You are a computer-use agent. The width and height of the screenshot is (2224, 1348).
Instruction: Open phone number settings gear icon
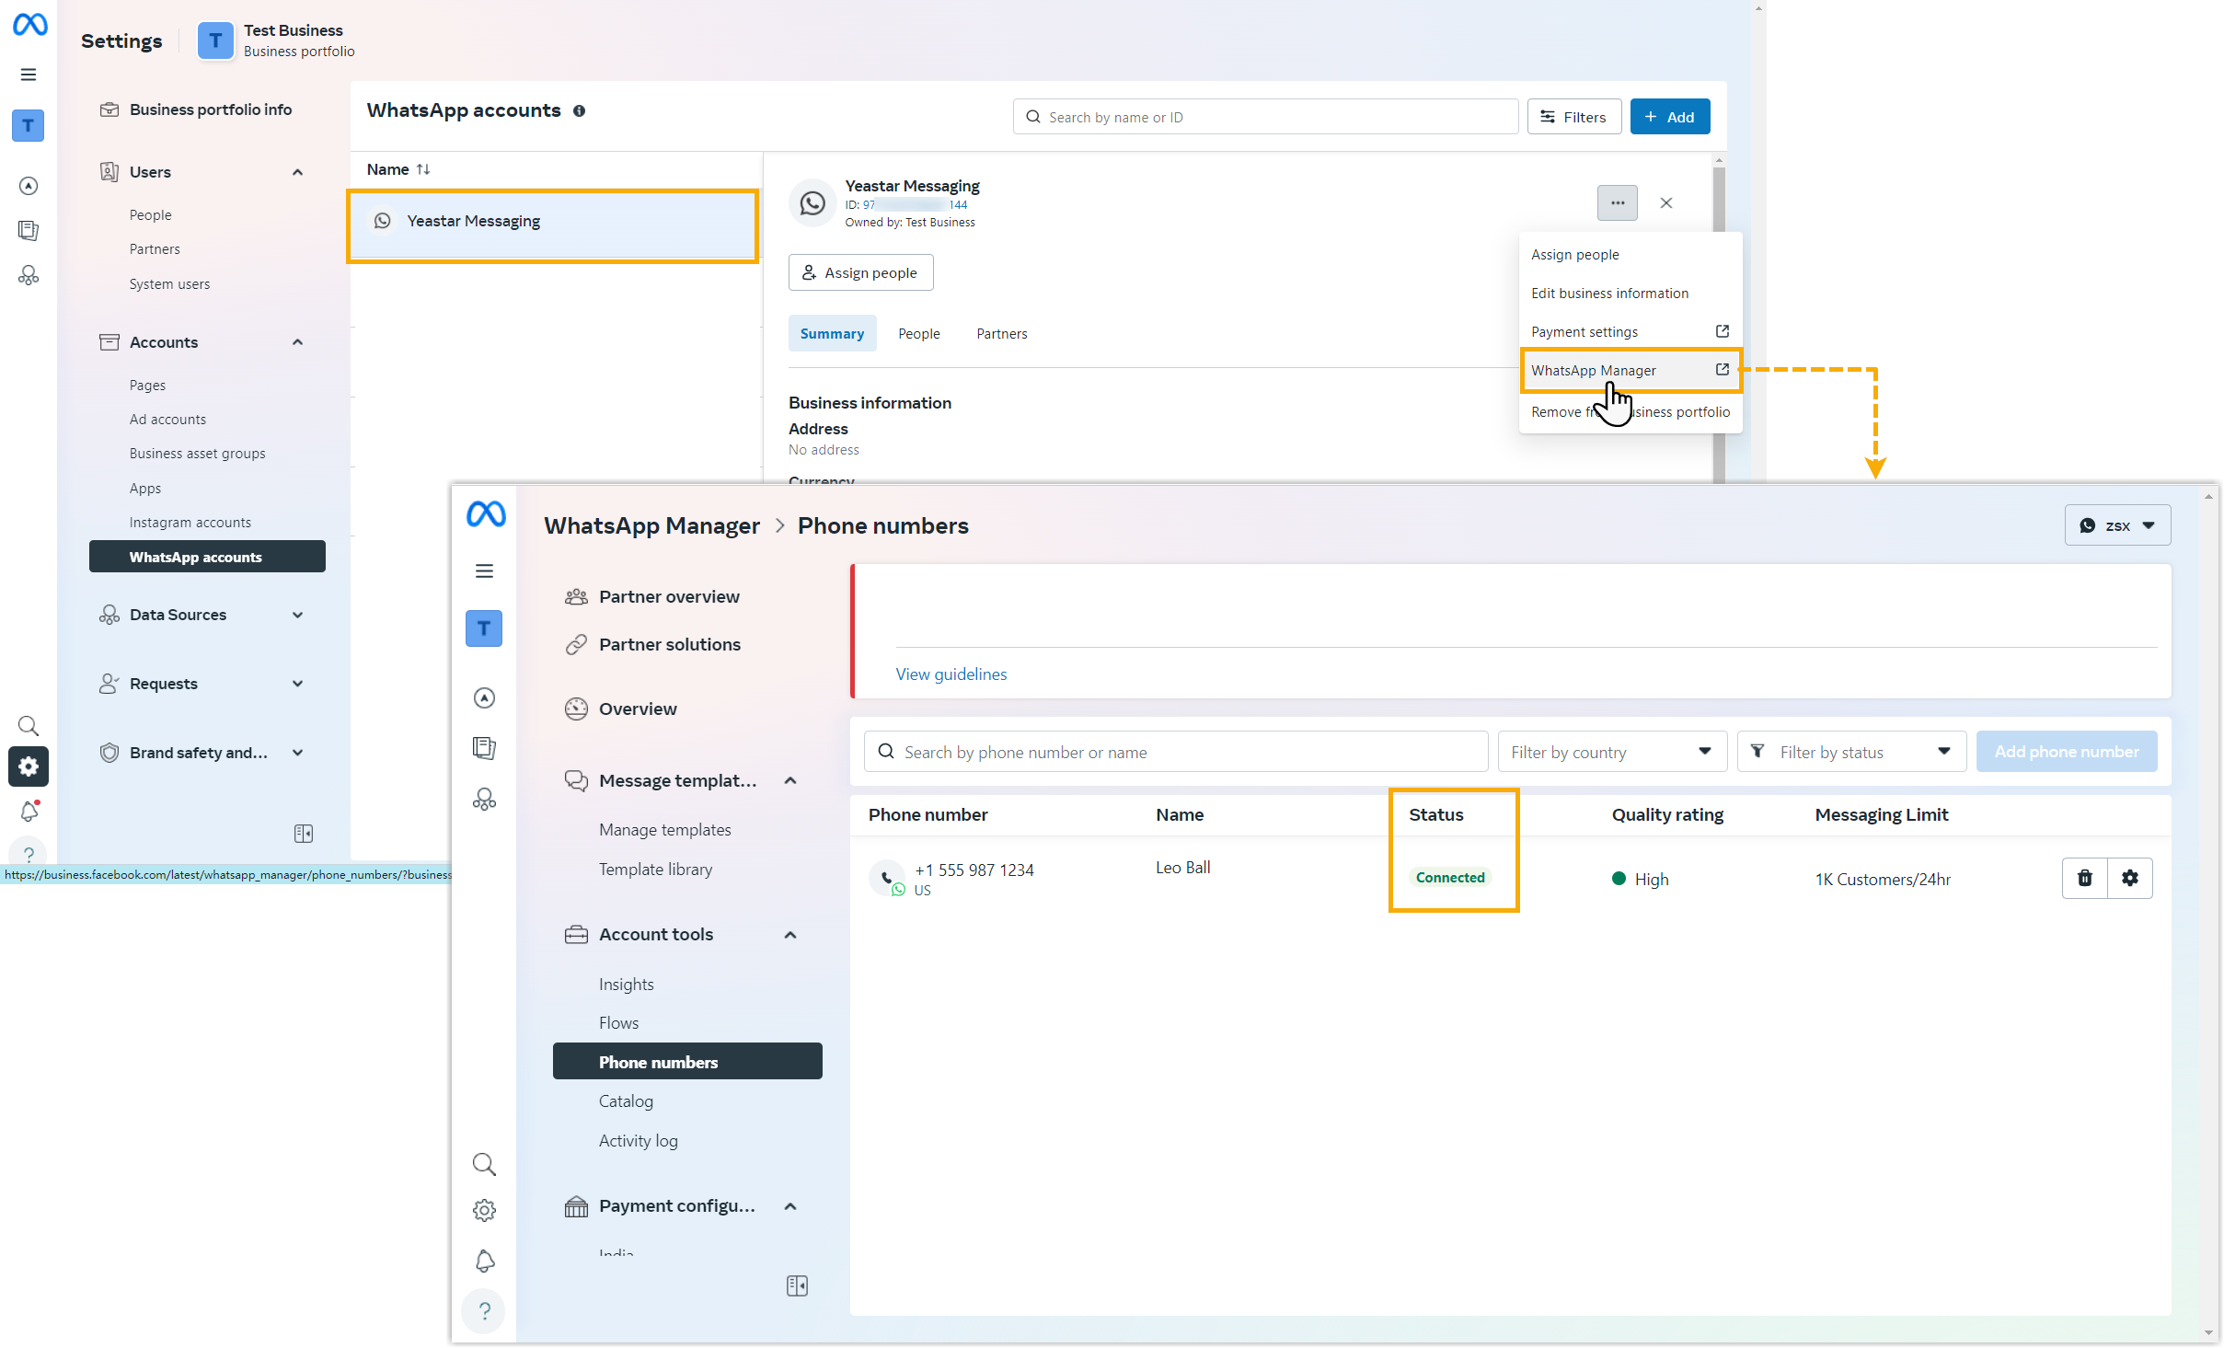[2129, 878]
